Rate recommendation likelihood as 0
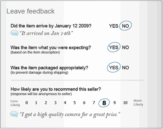 26,103
